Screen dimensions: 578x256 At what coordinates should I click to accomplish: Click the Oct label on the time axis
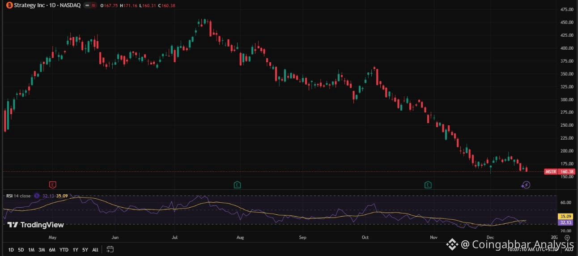point(365,237)
